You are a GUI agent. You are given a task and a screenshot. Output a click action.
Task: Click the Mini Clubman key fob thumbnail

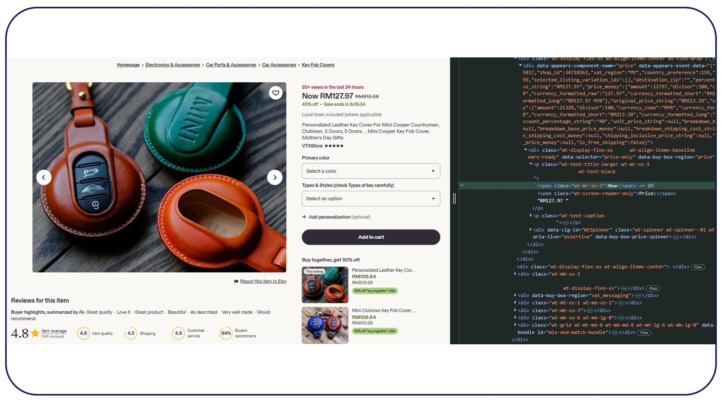325,325
